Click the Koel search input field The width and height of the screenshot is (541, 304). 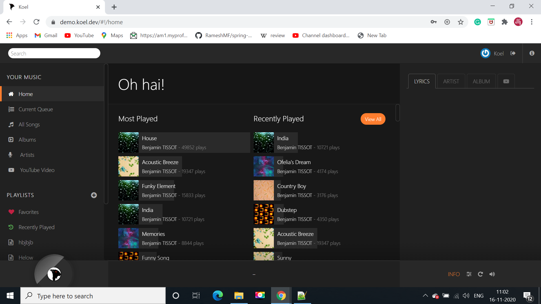click(x=54, y=53)
